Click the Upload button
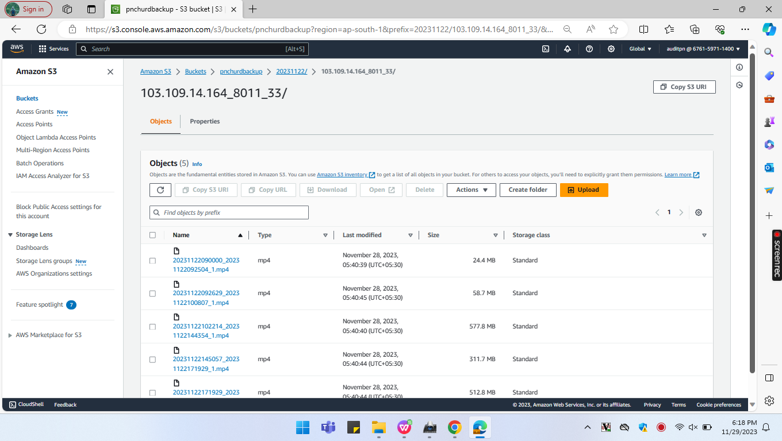782x441 pixels. [584, 190]
